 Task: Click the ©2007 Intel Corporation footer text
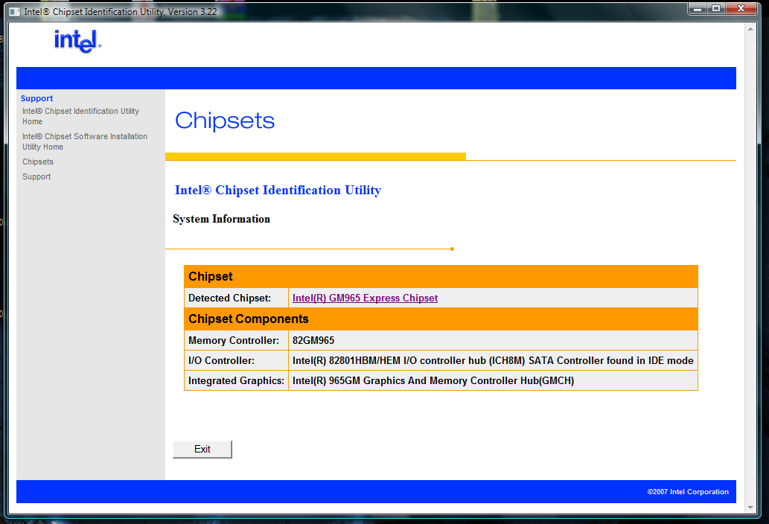[x=688, y=492]
